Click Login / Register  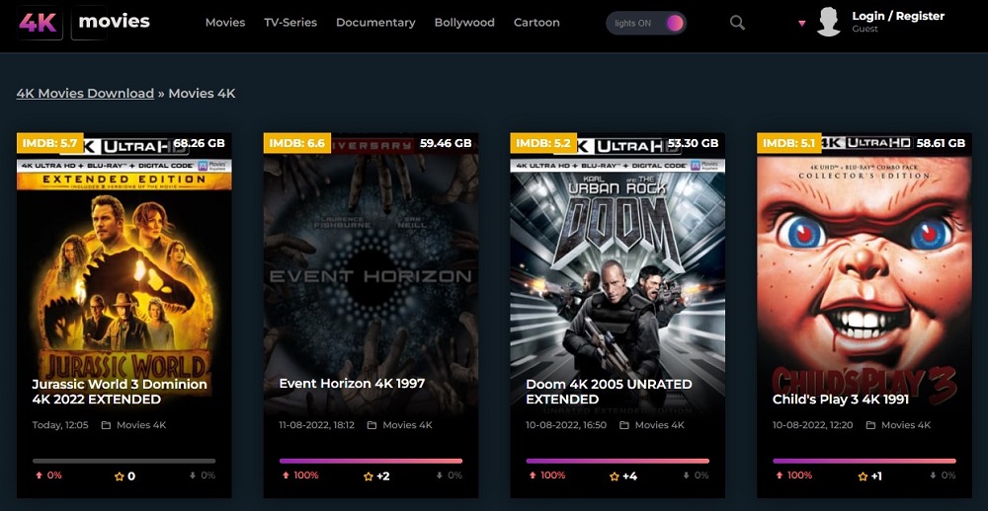[898, 16]
